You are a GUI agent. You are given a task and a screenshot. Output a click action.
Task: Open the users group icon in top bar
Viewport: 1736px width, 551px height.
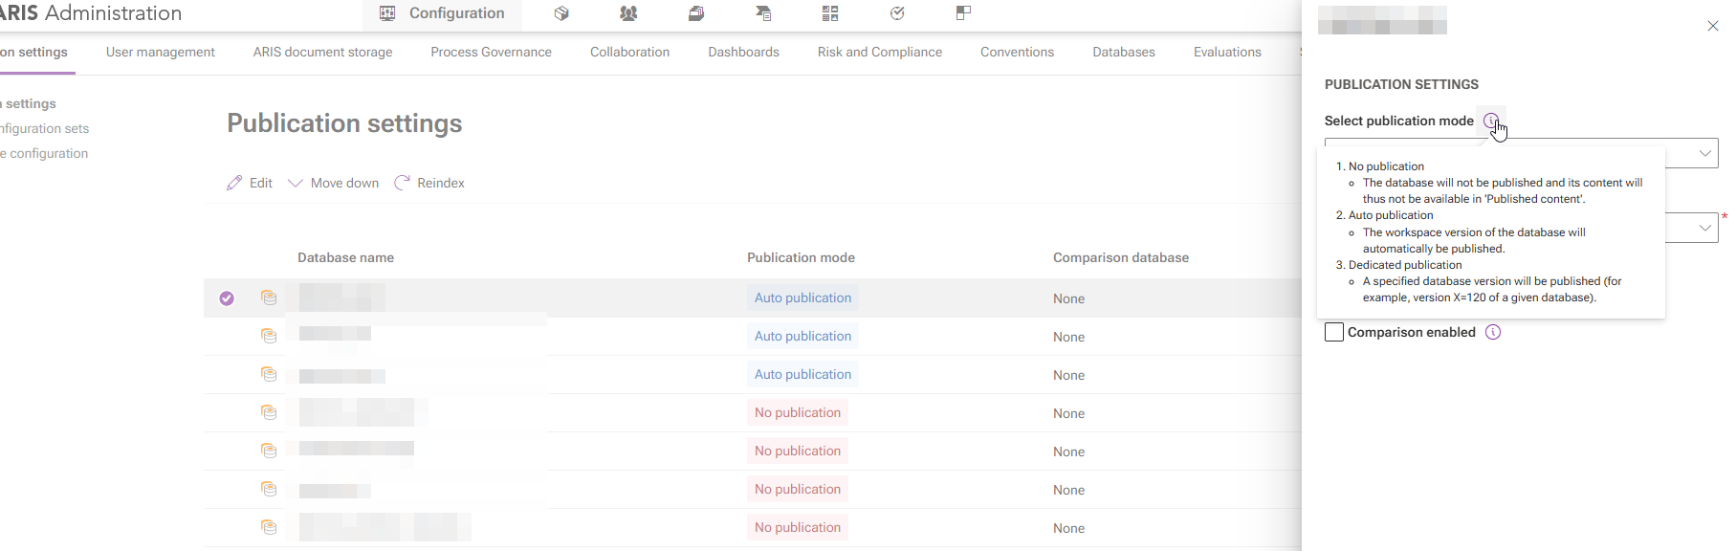(x=628, y=13)
